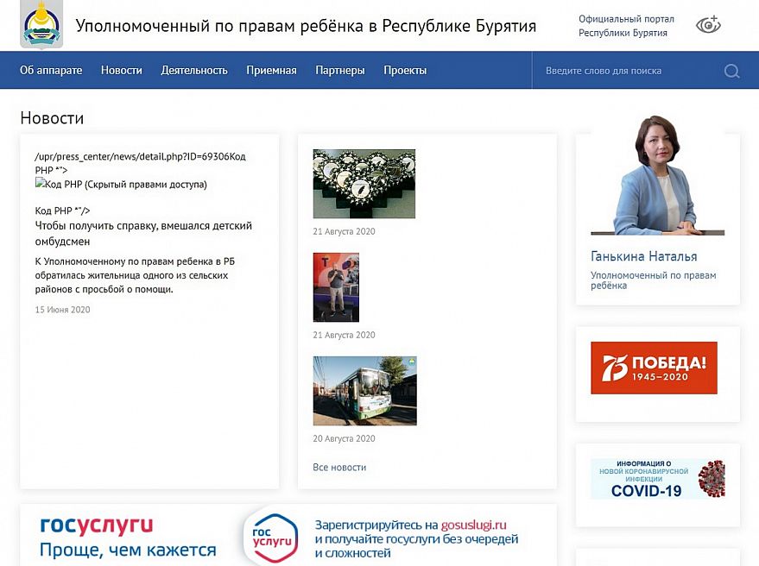Open the bus photo news thumbnail
The image size is (759, 566).
(364, 391)
